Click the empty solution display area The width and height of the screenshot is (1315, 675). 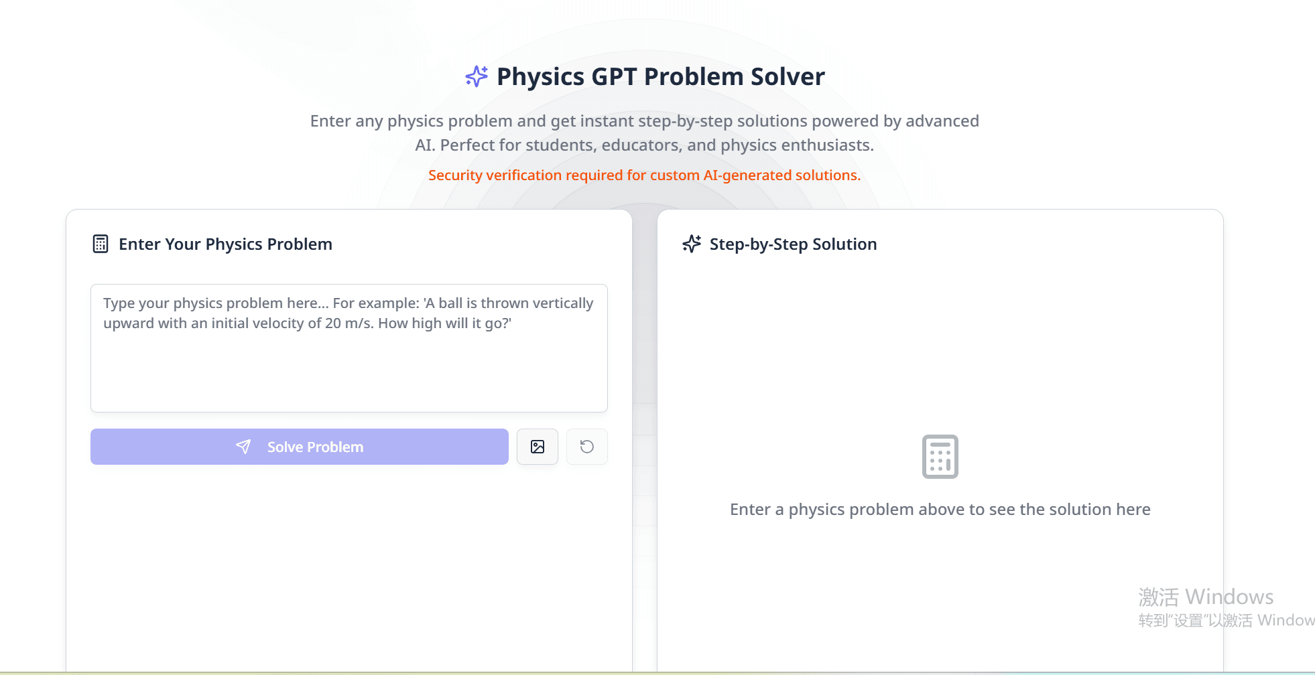point(940,375)
